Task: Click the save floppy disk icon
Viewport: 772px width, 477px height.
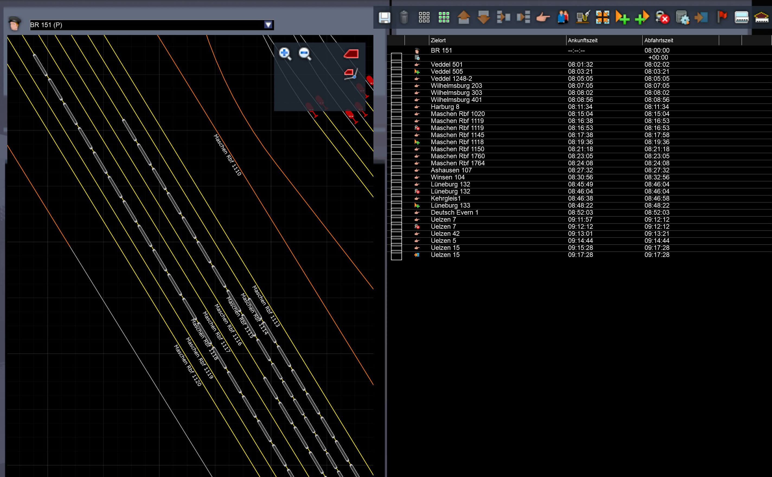Action: (x=385, y=18)
